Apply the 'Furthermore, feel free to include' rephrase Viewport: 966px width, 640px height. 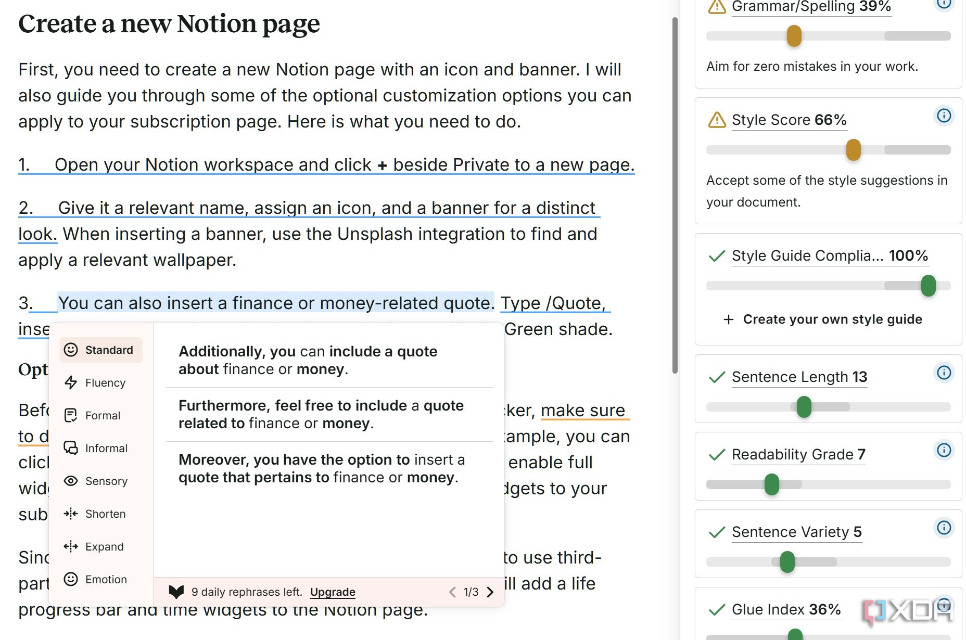click(329, 414)
